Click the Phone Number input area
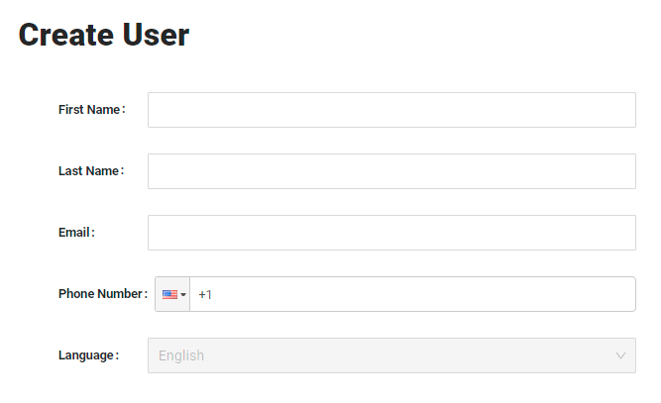Viewport: 661px width, 403px height. tap(416, 294)
